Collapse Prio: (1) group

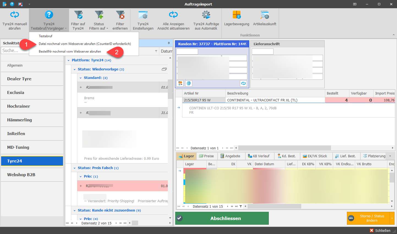coord(81,176)
